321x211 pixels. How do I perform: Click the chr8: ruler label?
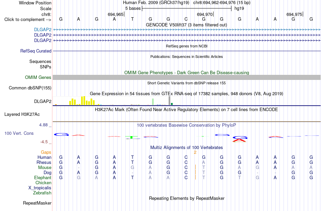click(46, 14)
